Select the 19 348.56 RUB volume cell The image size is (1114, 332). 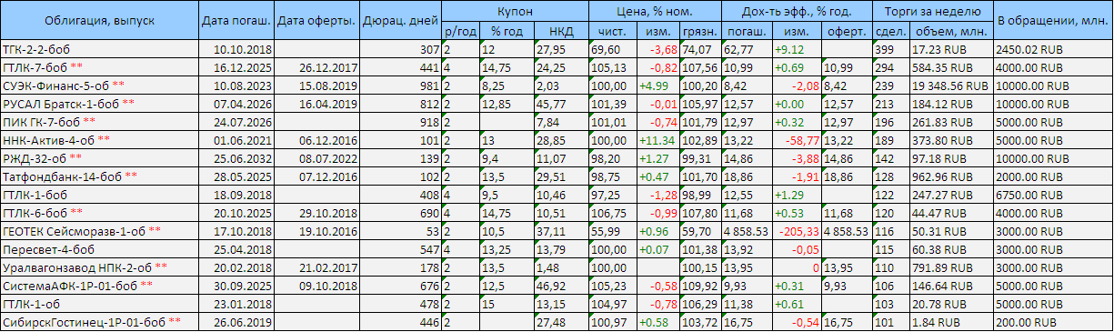click(x=950, y=85)
